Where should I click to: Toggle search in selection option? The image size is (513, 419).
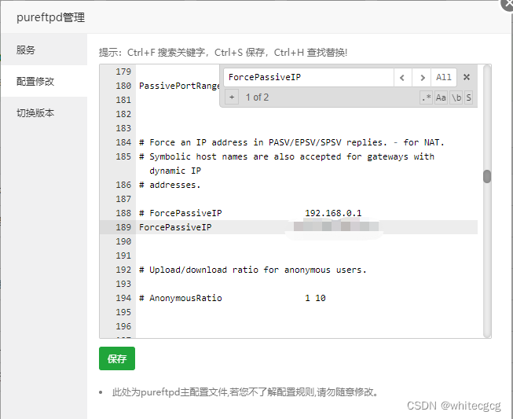(468, 97)
